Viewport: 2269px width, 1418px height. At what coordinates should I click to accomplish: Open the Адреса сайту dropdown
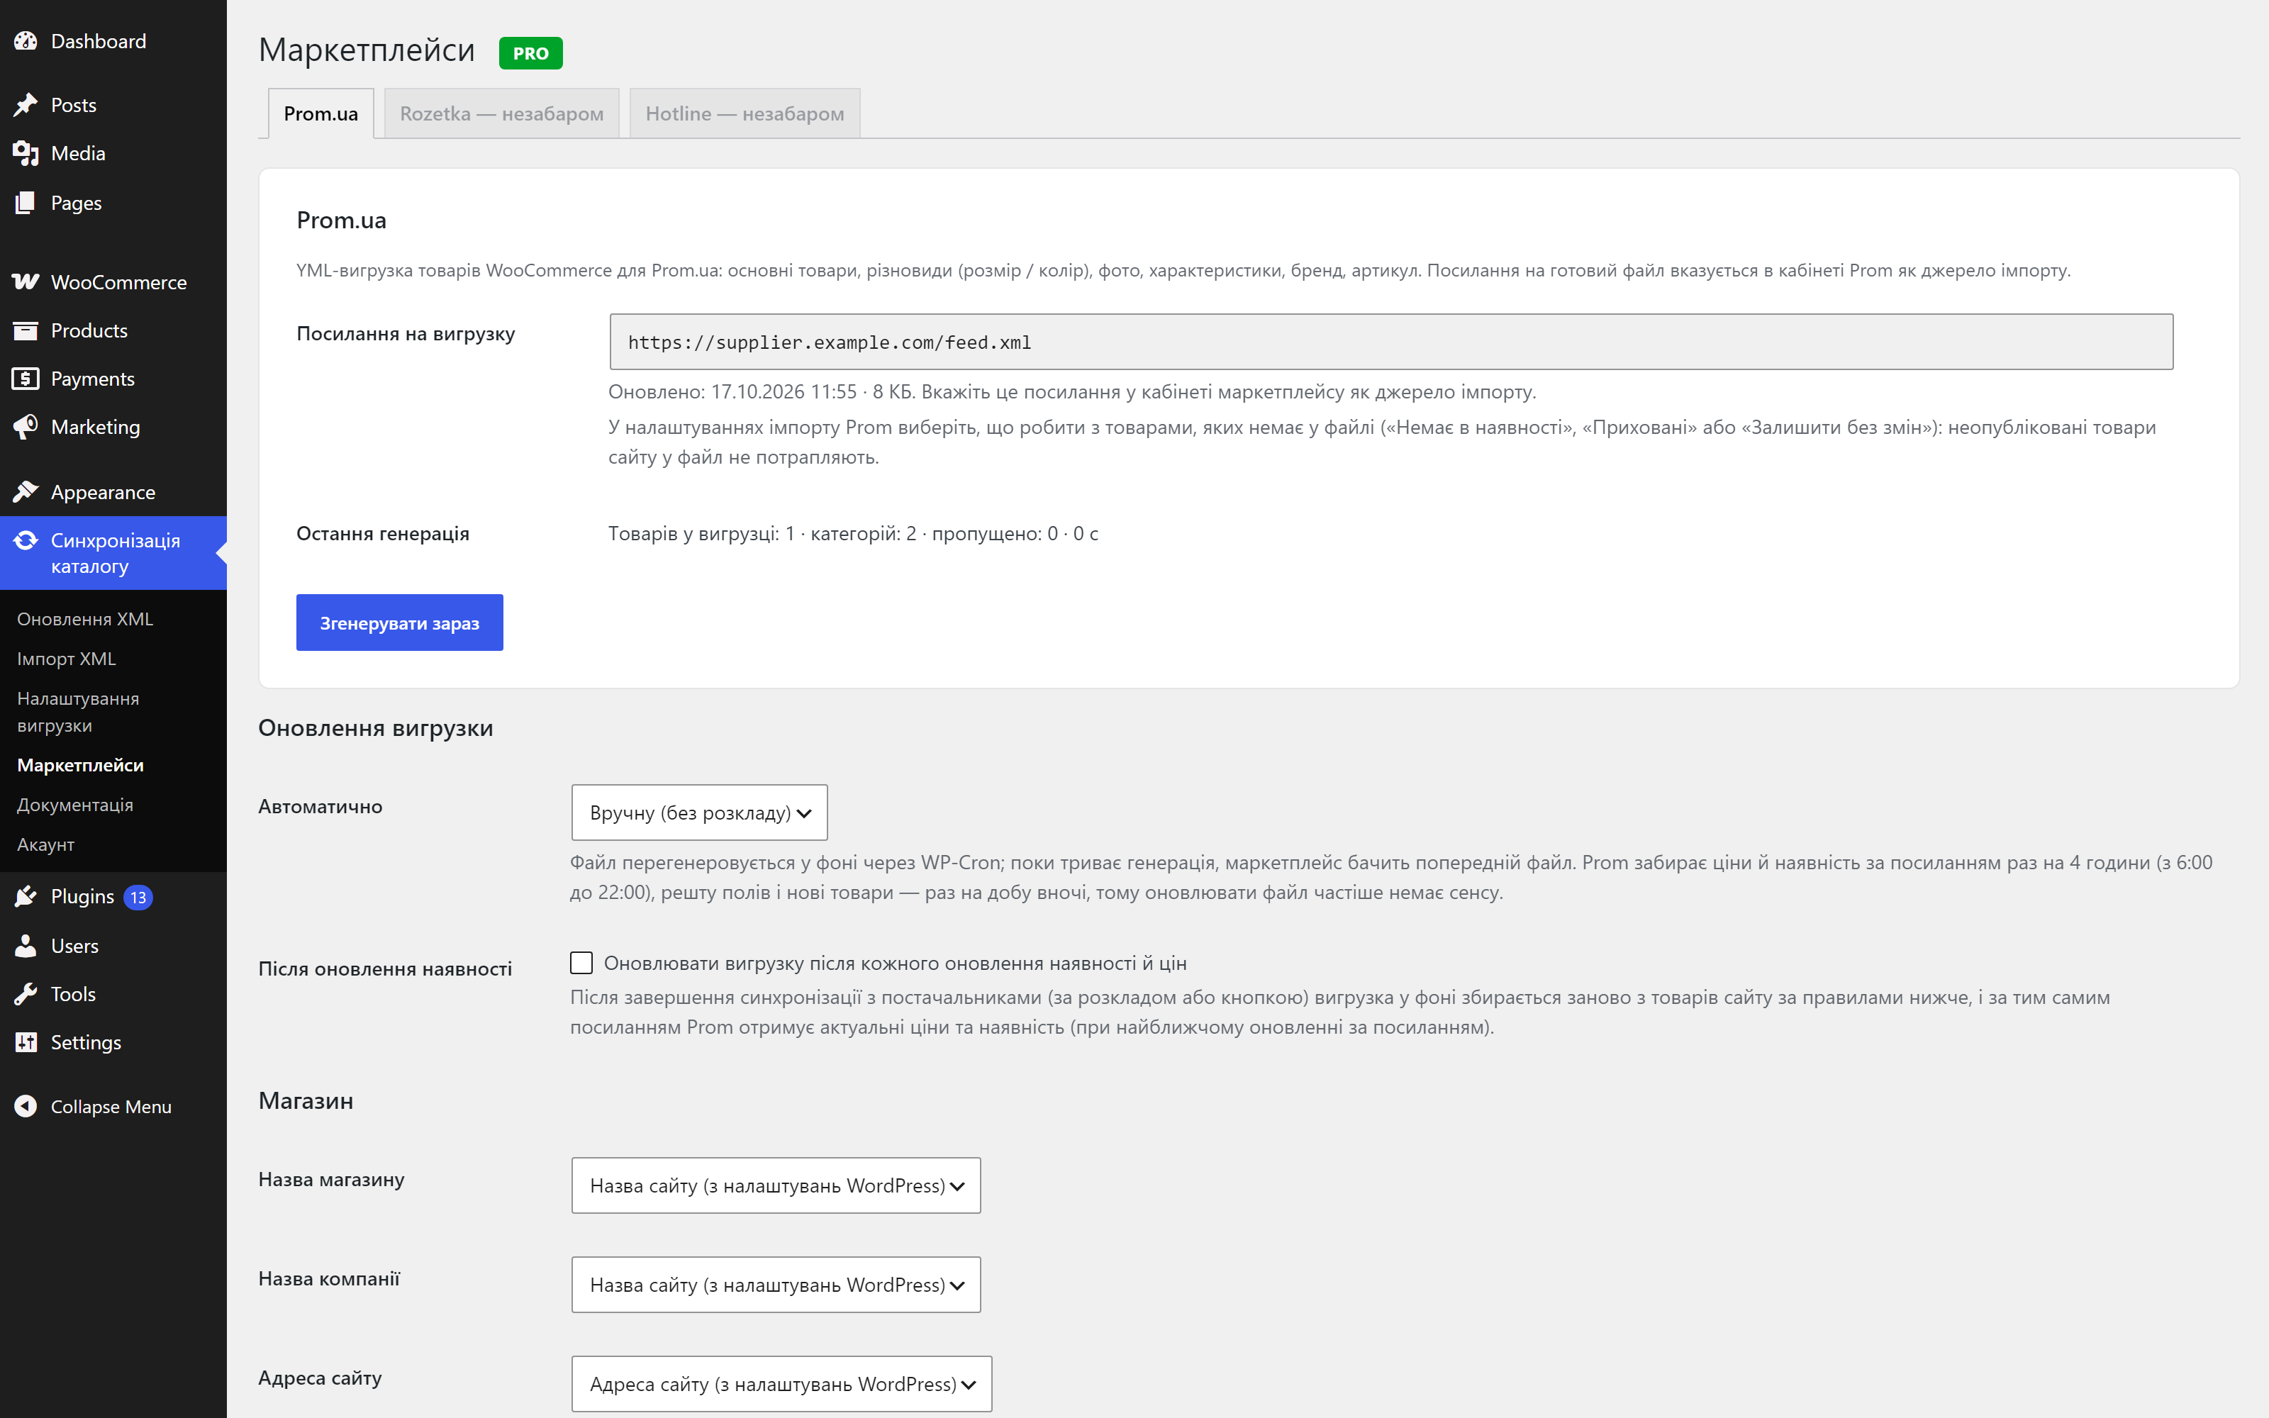(x=782, y=1384)
